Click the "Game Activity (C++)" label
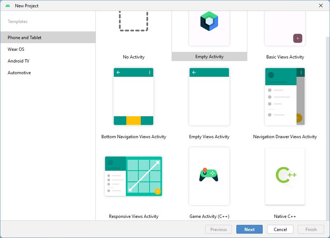The height and width of the screenshot is (238, 330). tap(209, 216)
